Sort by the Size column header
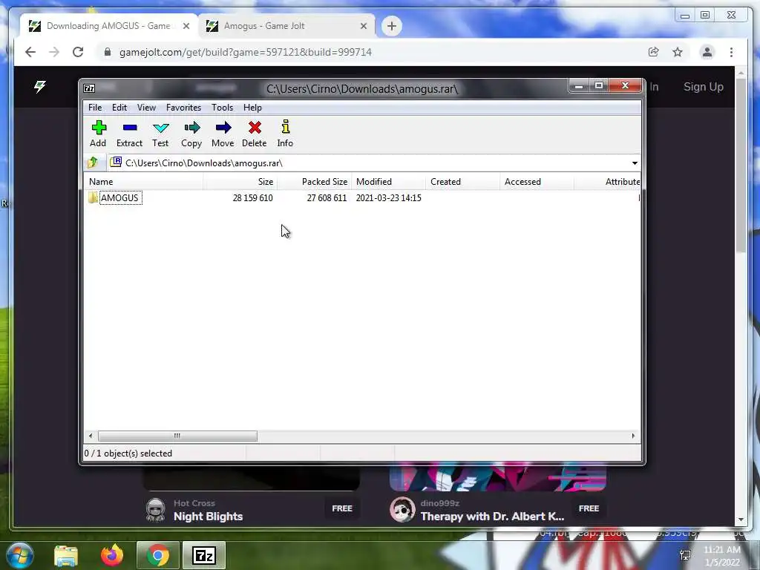The width and height of the screenshot is (760, 570). tap(240, 182)
